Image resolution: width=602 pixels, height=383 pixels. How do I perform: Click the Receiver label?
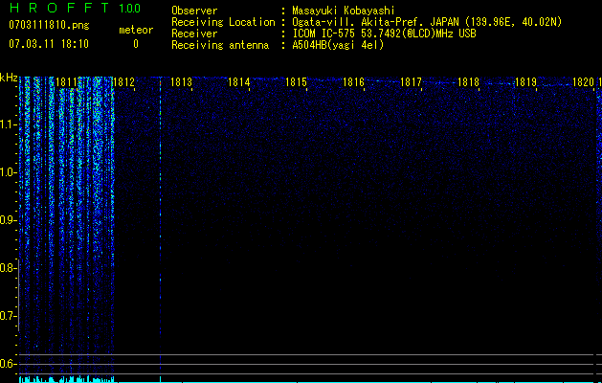(194, 34)
